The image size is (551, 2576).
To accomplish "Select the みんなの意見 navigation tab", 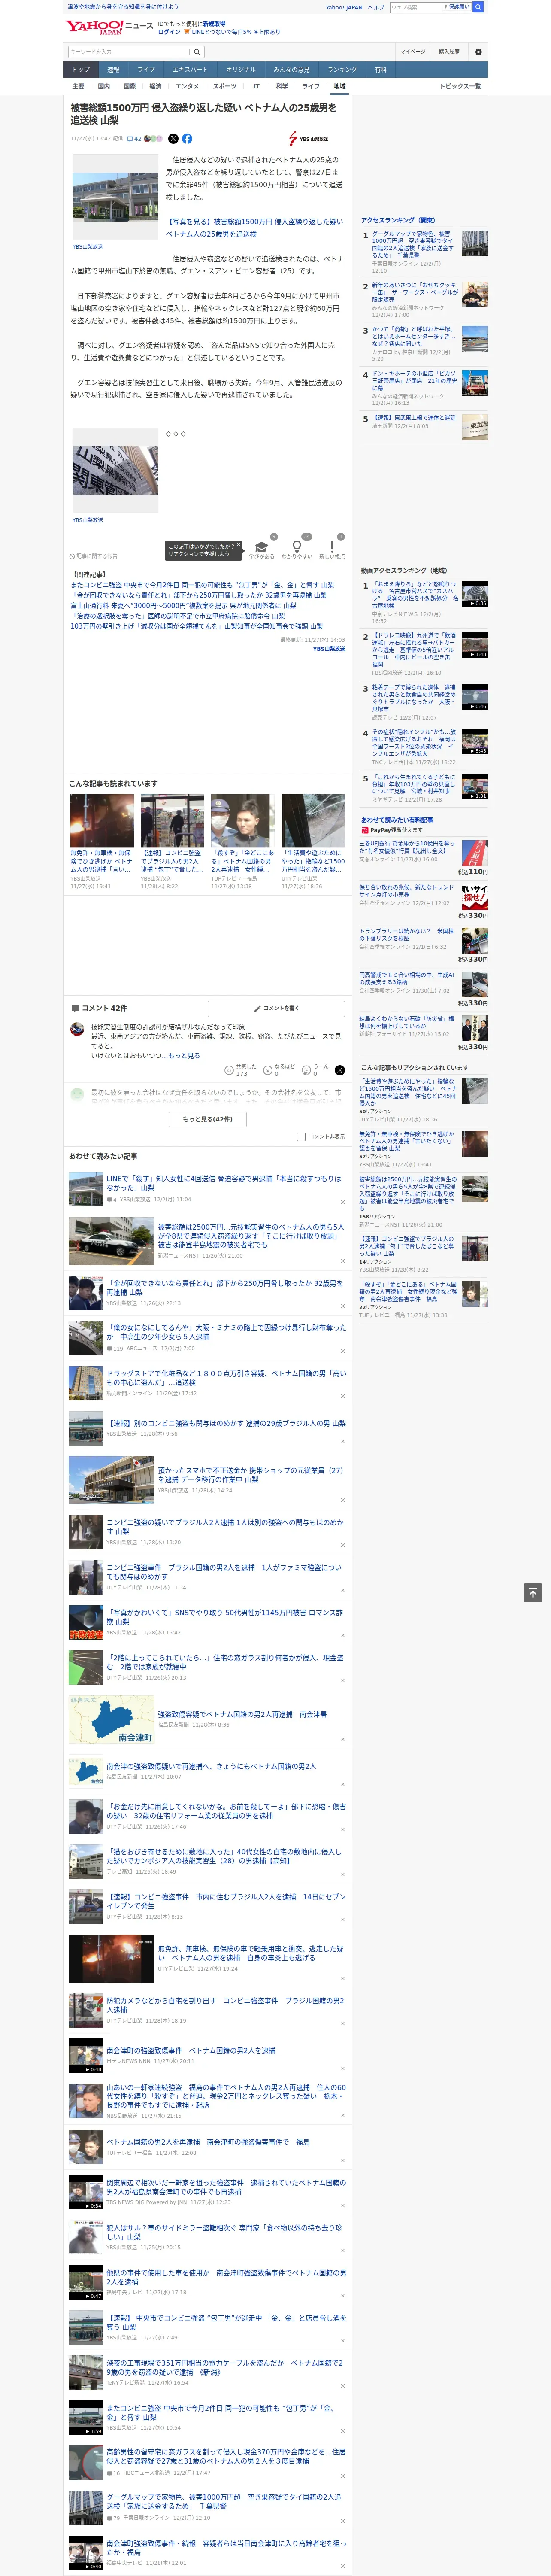I will pyautogui.click(x=292, y=70).
